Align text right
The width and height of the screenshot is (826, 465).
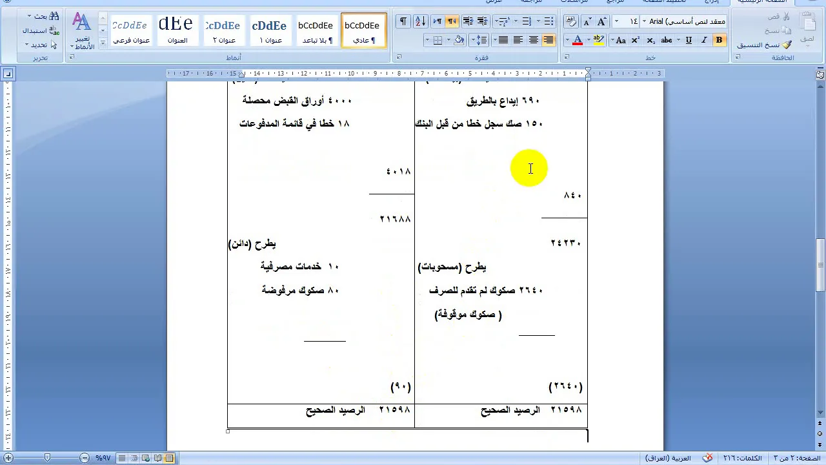pos(548,40)
